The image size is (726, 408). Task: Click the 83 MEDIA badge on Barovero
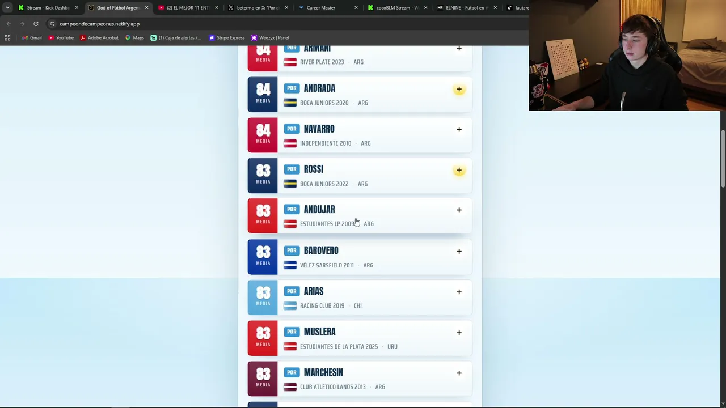pyautogui.click(x=263, y=257)
